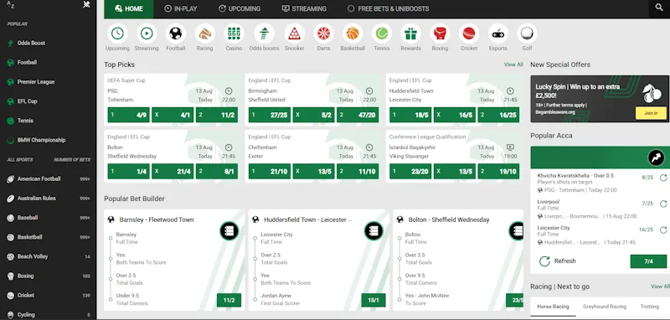Refresh the Leicester City acca selection
The height and width of the screenshot is (320, 670).
[x=663, y=230]
